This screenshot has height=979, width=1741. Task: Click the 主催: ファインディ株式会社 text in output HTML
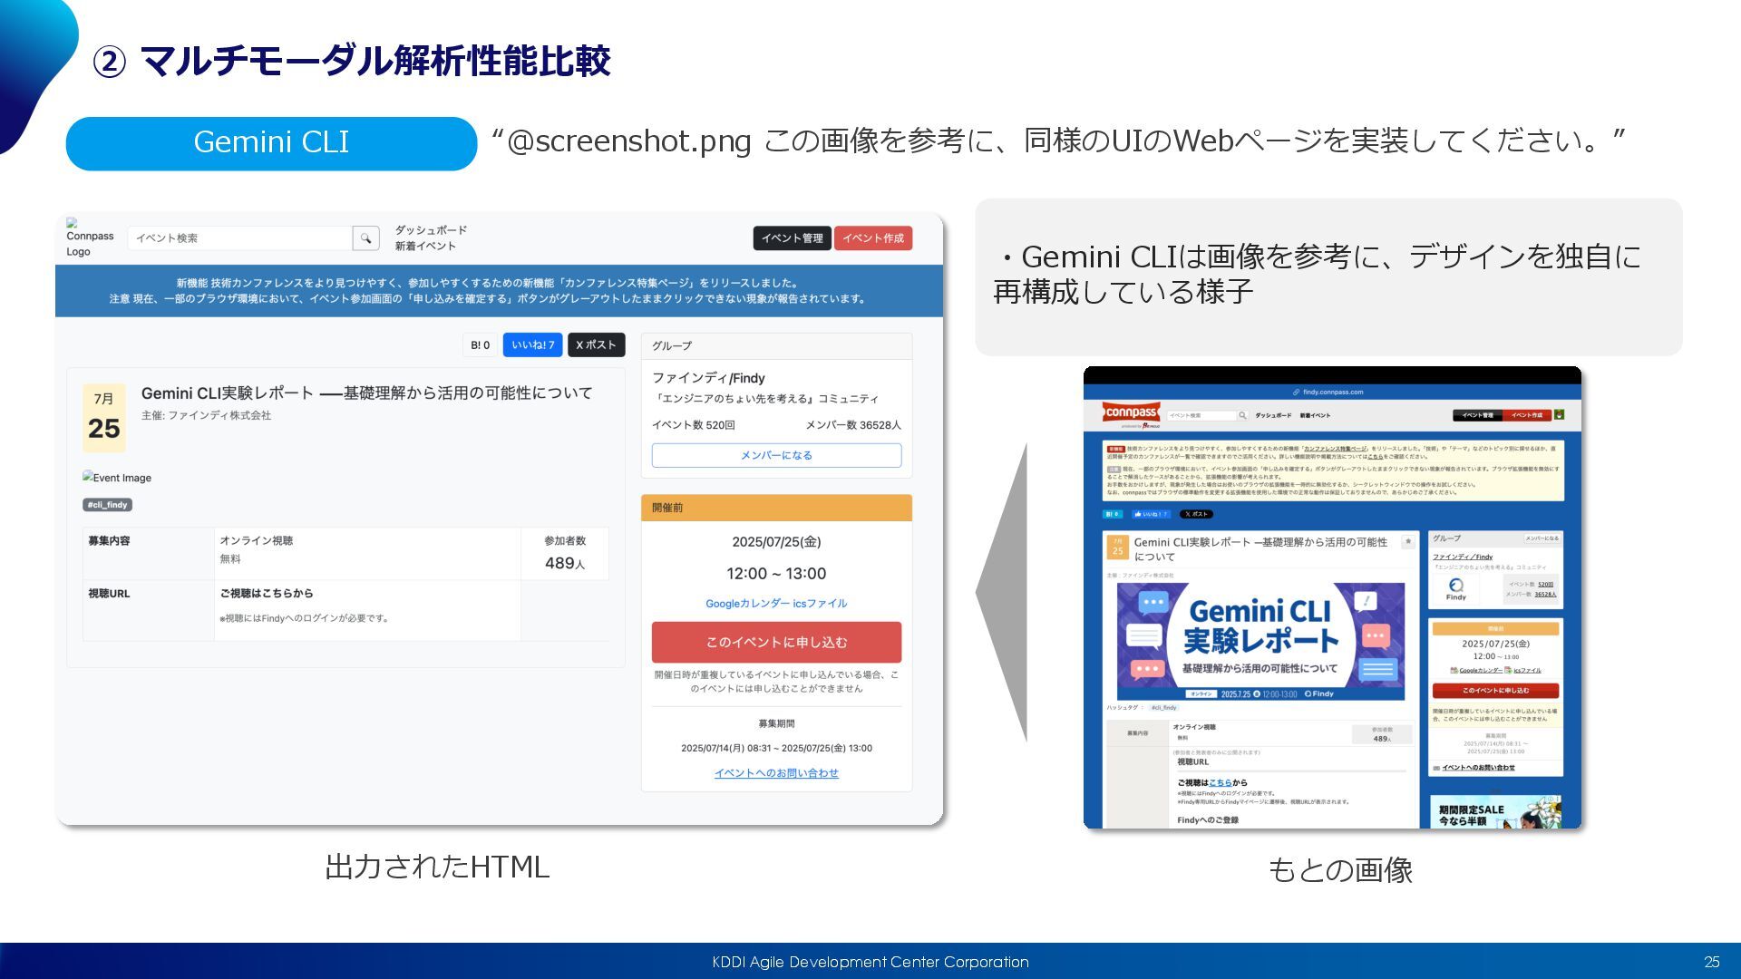coord(206,415)
